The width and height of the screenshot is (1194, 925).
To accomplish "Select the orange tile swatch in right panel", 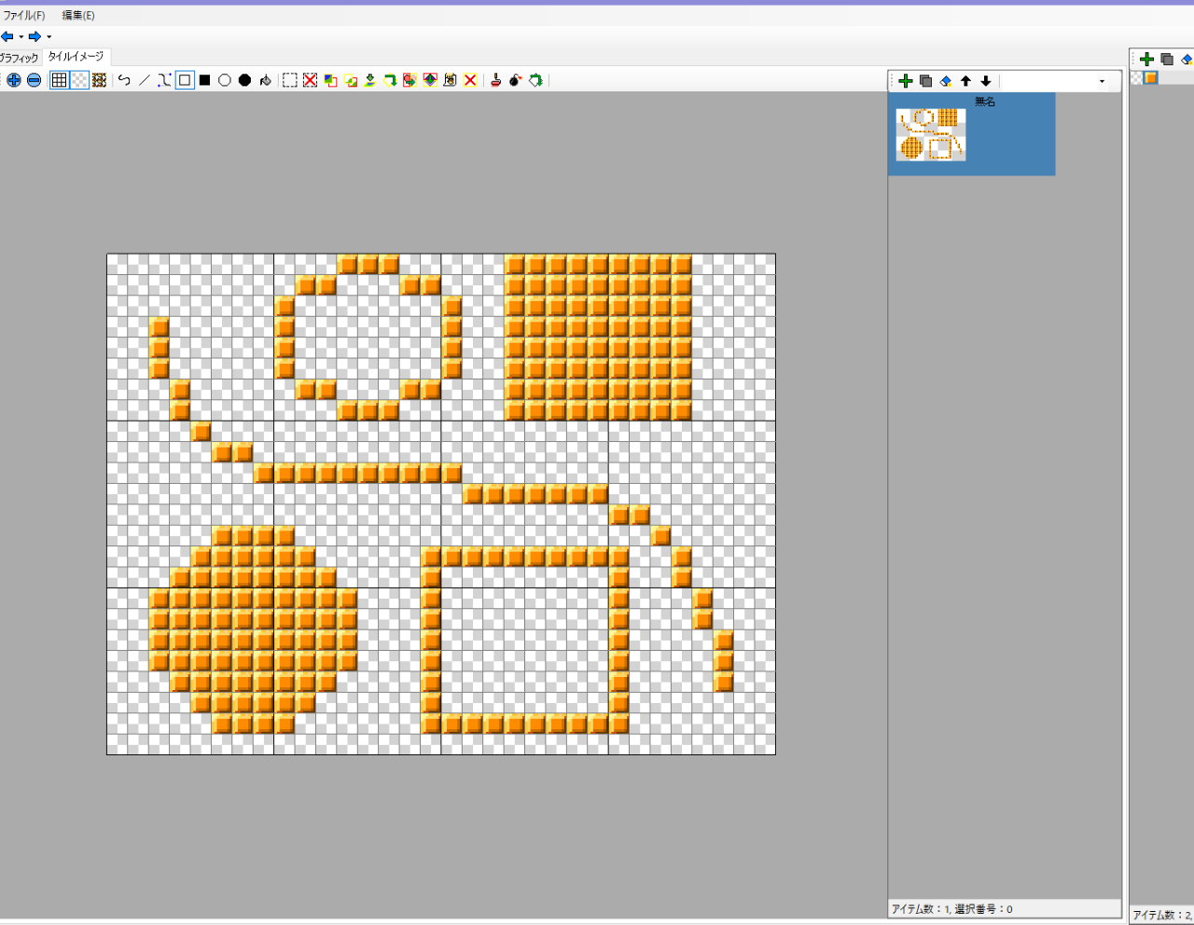I will pos(1151,78).
